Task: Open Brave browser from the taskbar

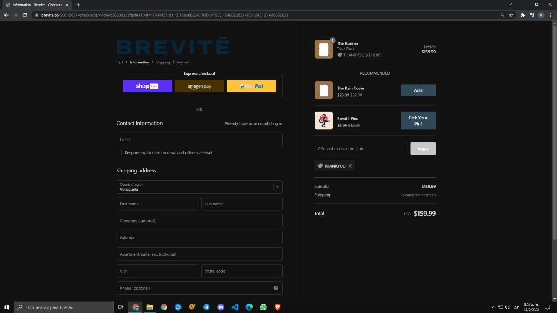Action: coord(277,307)
